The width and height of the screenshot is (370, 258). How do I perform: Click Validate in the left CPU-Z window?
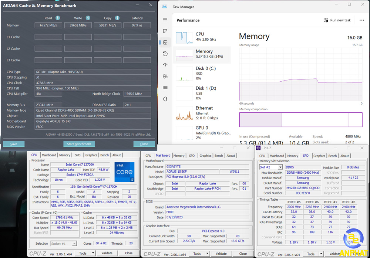(x=107, y=253)
